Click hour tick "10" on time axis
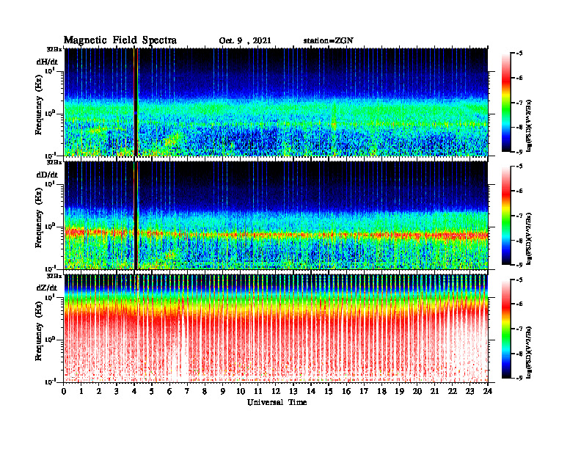This screenshot has height=449, width=581. [x=241, y=392]
